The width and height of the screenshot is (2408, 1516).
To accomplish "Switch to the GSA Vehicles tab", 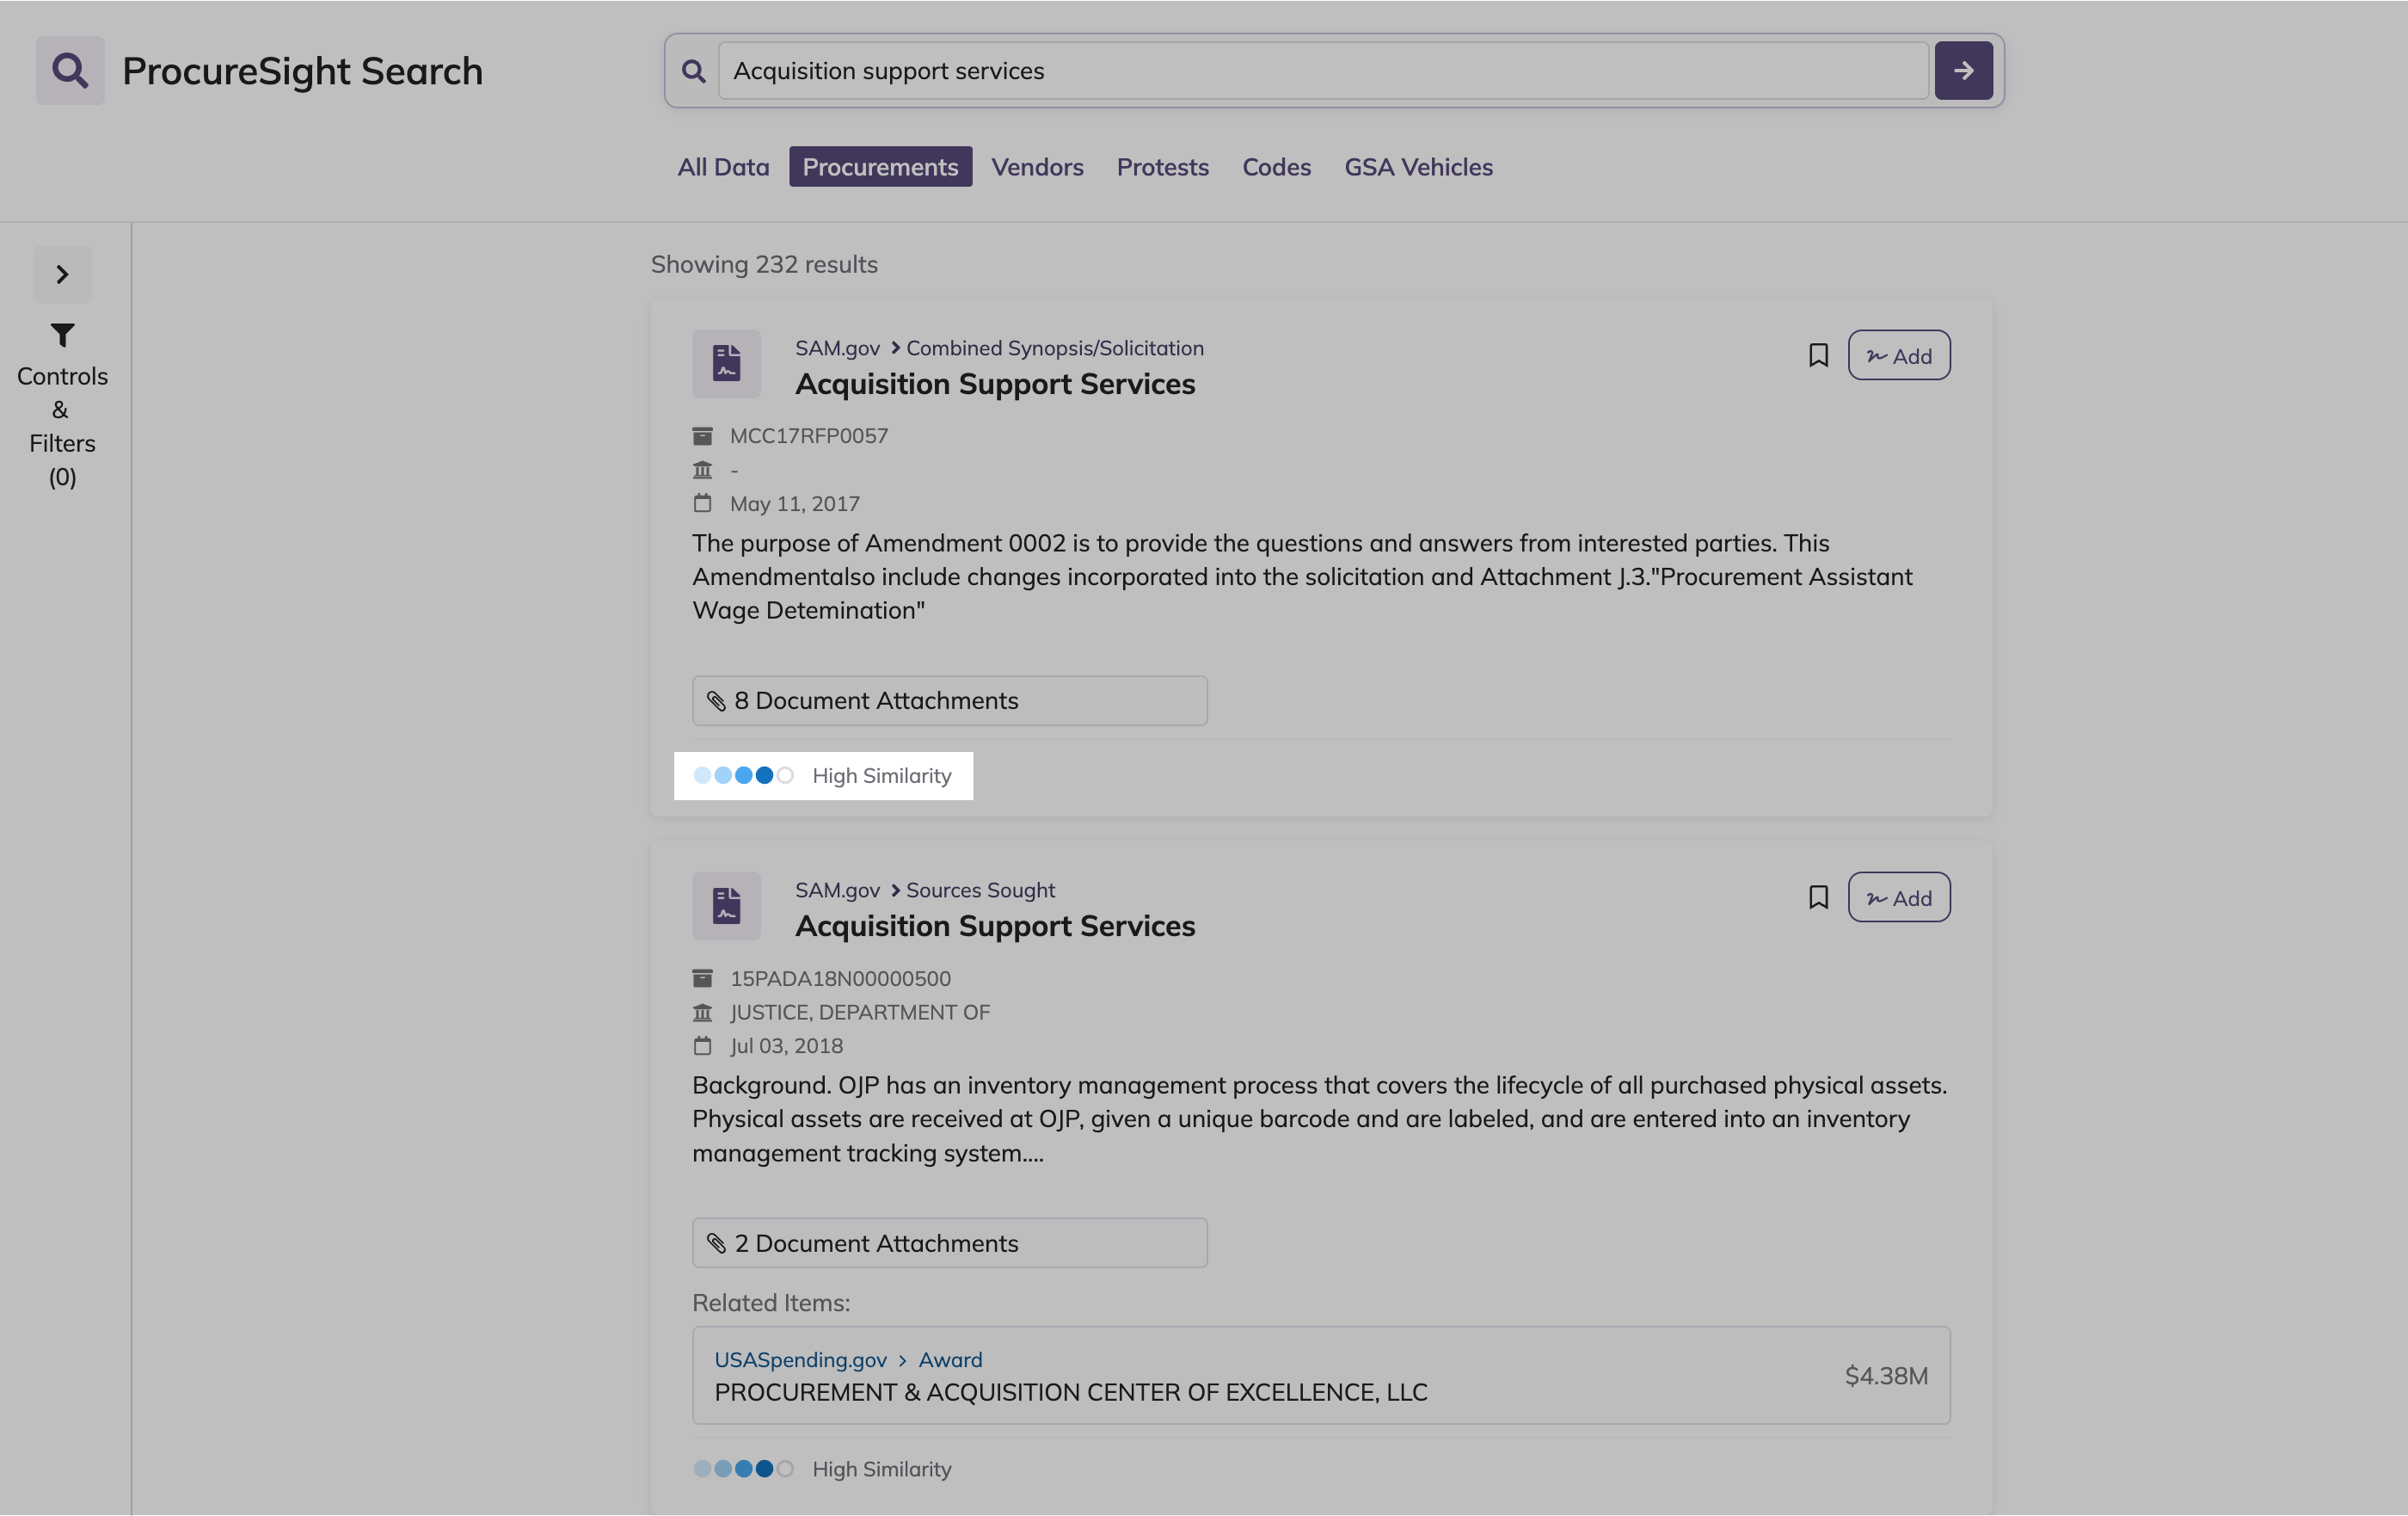I will pos(1418,167).
